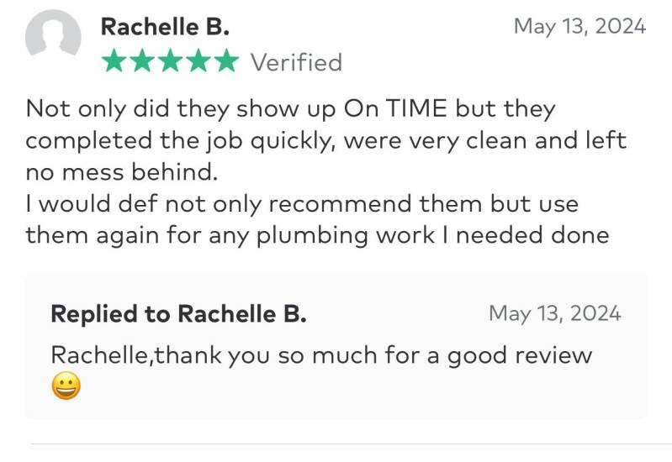Click the date on the reply box
The width and height of the screenshot is (672, 462).
(554, 314)
